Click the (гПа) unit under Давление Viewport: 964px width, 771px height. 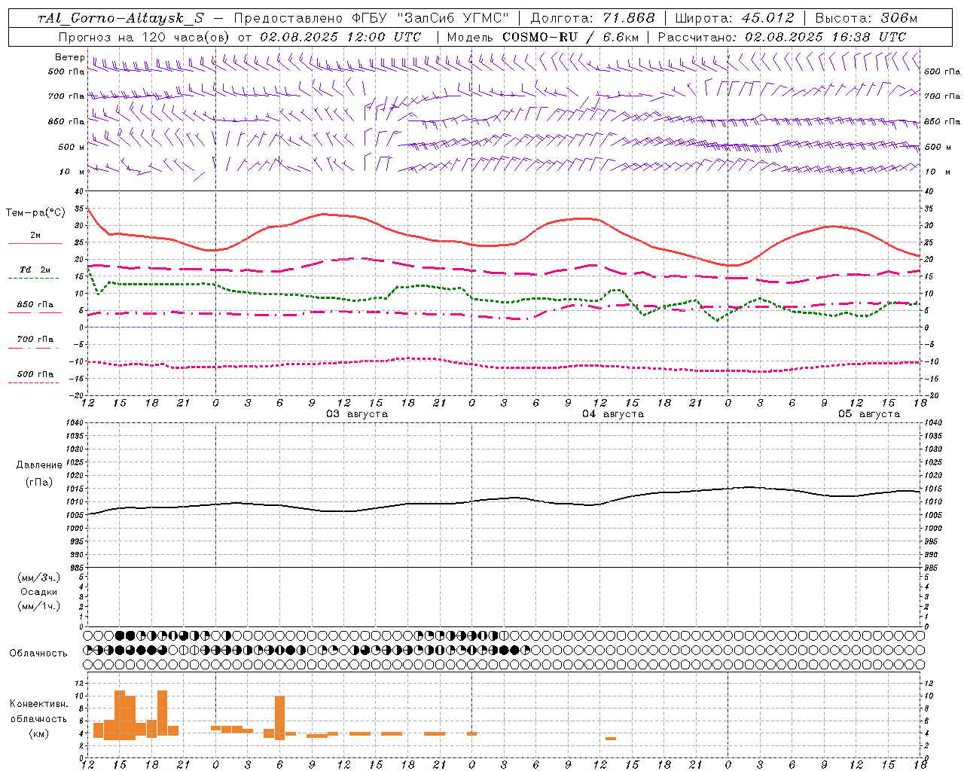point(39,483)
